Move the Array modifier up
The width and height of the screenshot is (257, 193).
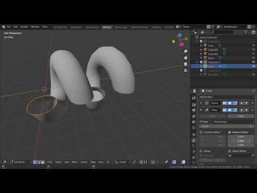(x=241, y=110)
